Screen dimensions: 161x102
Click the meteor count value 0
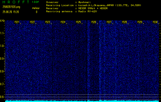37,12
